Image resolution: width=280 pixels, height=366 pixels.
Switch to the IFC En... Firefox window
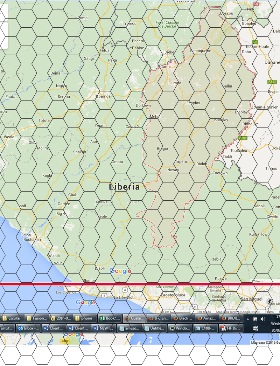[159, 318]
